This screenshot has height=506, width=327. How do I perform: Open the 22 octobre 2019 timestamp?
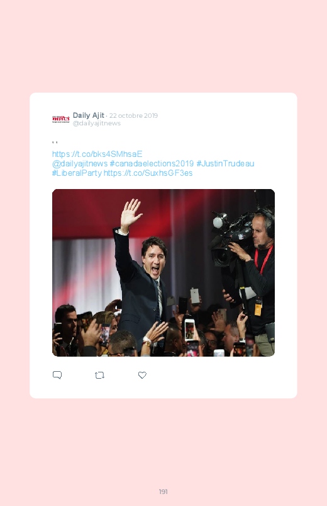pyautogui.click(x=133, y=115)
